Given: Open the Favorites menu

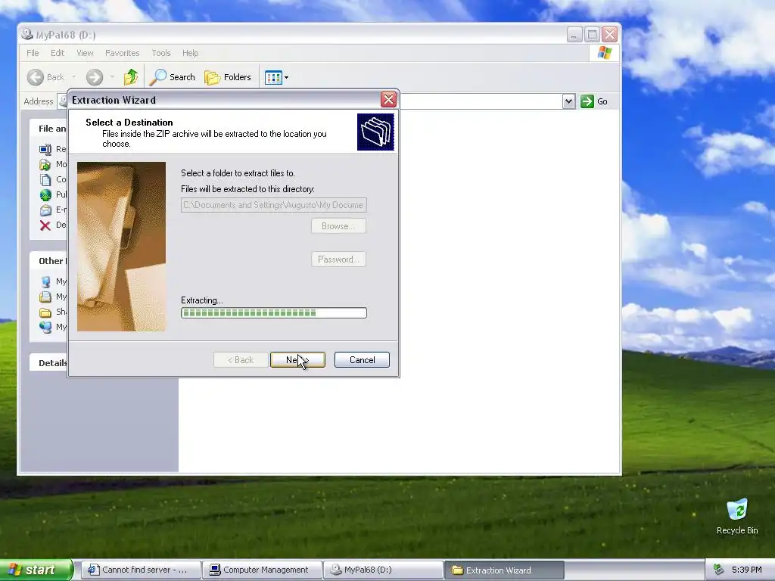Looking at the screenshot, I should tap(122, 53).
